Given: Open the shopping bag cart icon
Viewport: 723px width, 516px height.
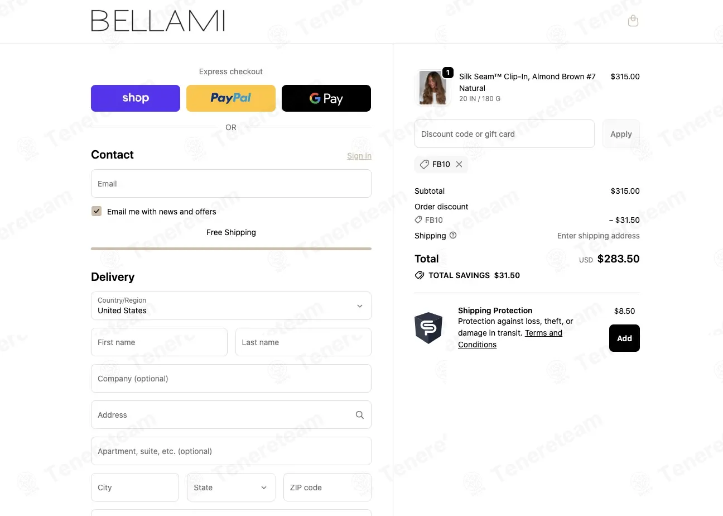Looking at the screenshot, I should [x=633, y=21].
